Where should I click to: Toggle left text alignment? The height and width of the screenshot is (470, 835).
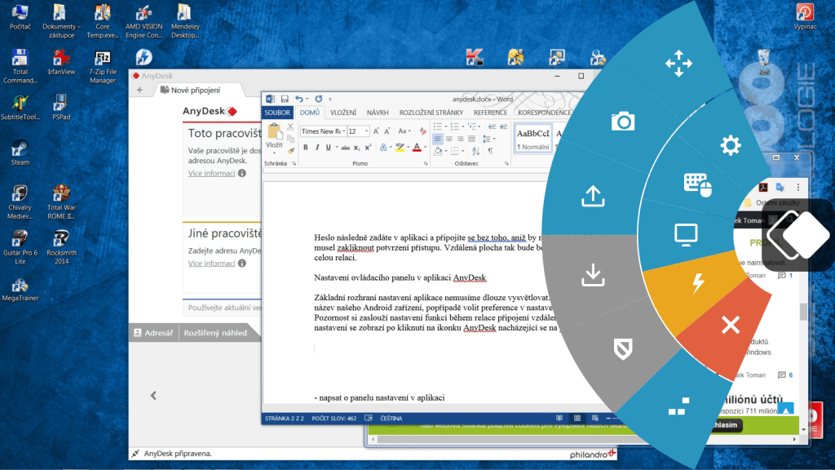(x=438, y=139)
